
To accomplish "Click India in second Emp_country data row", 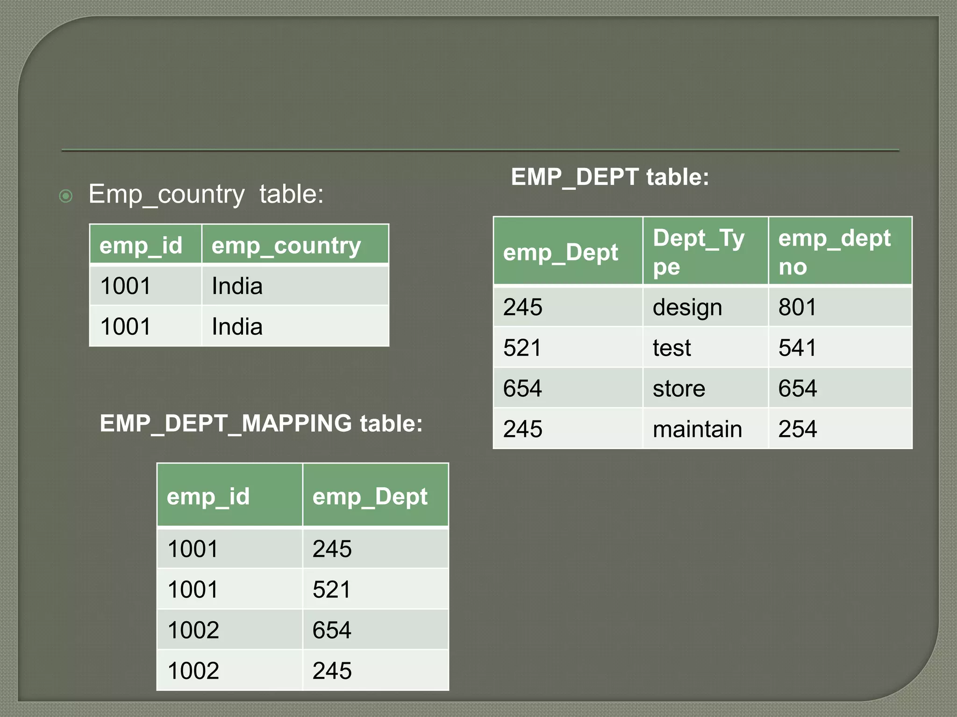I will click(x=295, y=326).
